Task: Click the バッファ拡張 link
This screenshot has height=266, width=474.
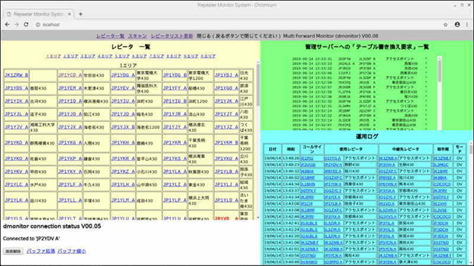Action: click(x=41, y=251)
